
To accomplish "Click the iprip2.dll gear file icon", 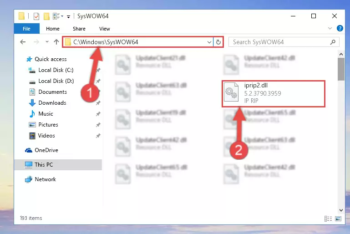I will pyautogui.click(x=231, y=92).
